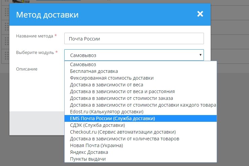Open the Выберите модуль dropdown arrow

coord(200,55)
